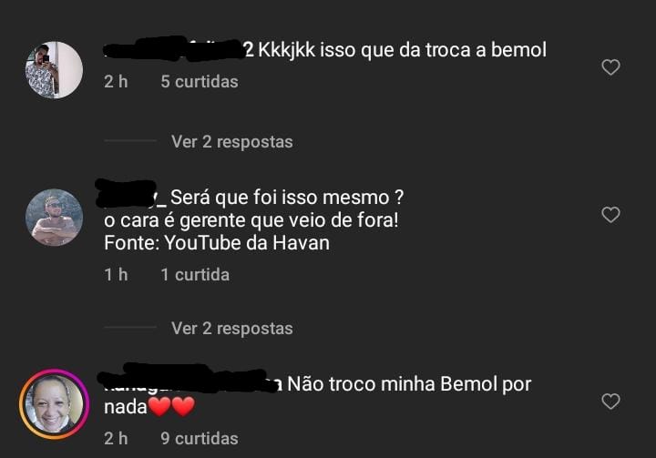The width and height of the screenshot is (656, 458).
Task: Tap "1 h" timestamp on second comment
Action: [116, 275]
